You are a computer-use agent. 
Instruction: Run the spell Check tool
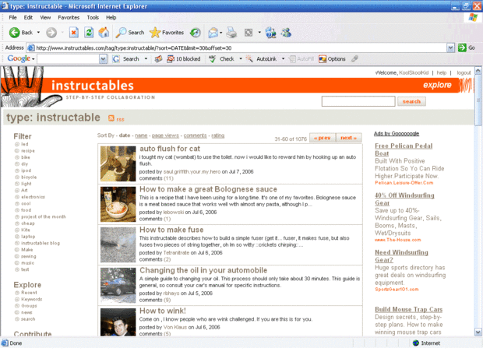221,59
